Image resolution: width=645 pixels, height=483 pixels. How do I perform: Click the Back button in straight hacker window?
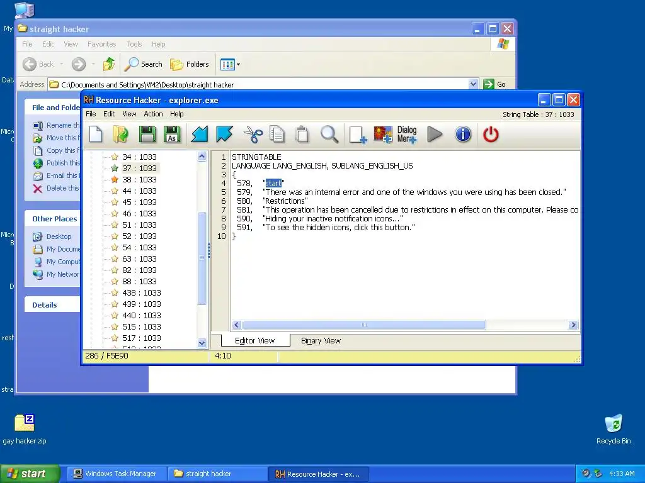pyautogui.click(x=38, y=64)
